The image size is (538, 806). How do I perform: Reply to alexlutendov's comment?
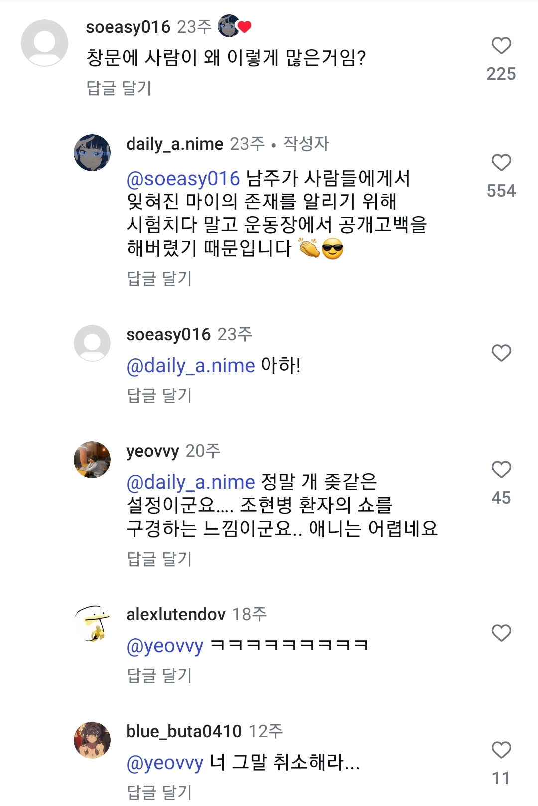pyautogui.click(x=159, y=676)
